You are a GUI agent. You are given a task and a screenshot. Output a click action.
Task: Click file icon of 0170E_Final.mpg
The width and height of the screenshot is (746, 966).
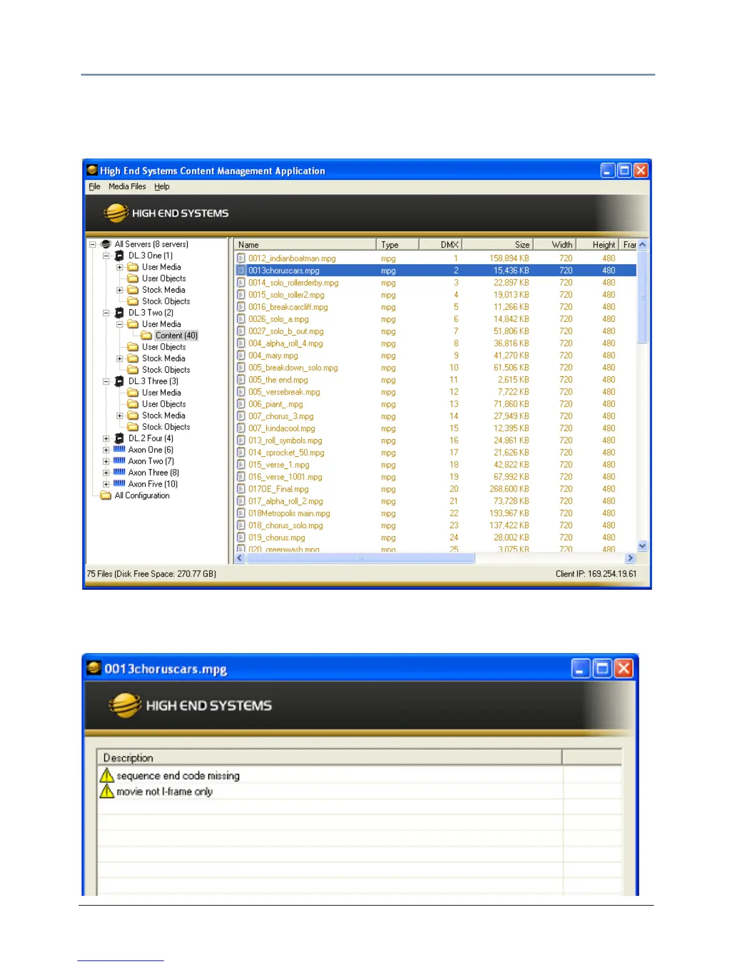click(241, 489)
